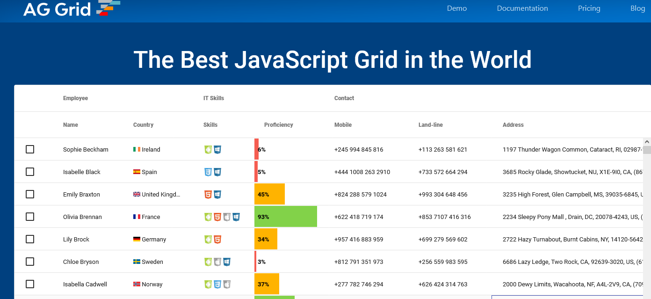Go to the Documentation menu item
Image resolution: width=651 pixels, height=299 pixels.
tap(522, 8)
